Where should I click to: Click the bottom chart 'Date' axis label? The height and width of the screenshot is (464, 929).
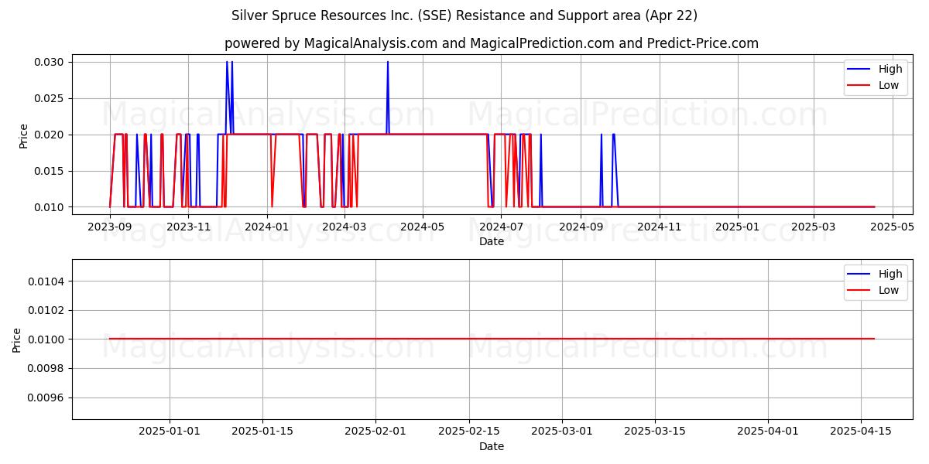(x=492, y=446)
